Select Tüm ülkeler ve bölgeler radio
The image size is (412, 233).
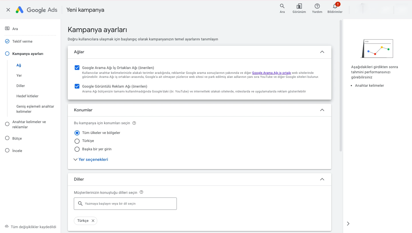(x=77, y=133)
